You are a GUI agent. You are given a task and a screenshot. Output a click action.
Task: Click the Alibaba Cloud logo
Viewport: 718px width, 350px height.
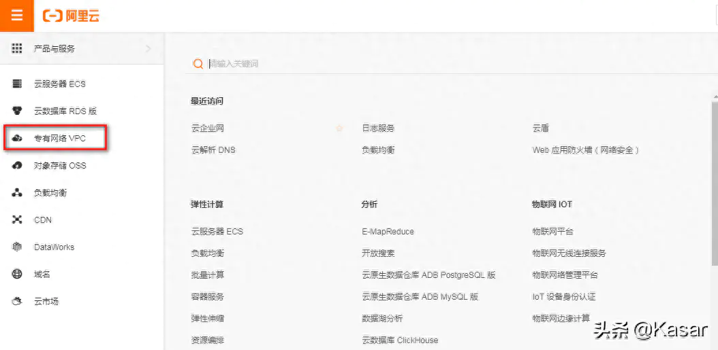[71, 16]
